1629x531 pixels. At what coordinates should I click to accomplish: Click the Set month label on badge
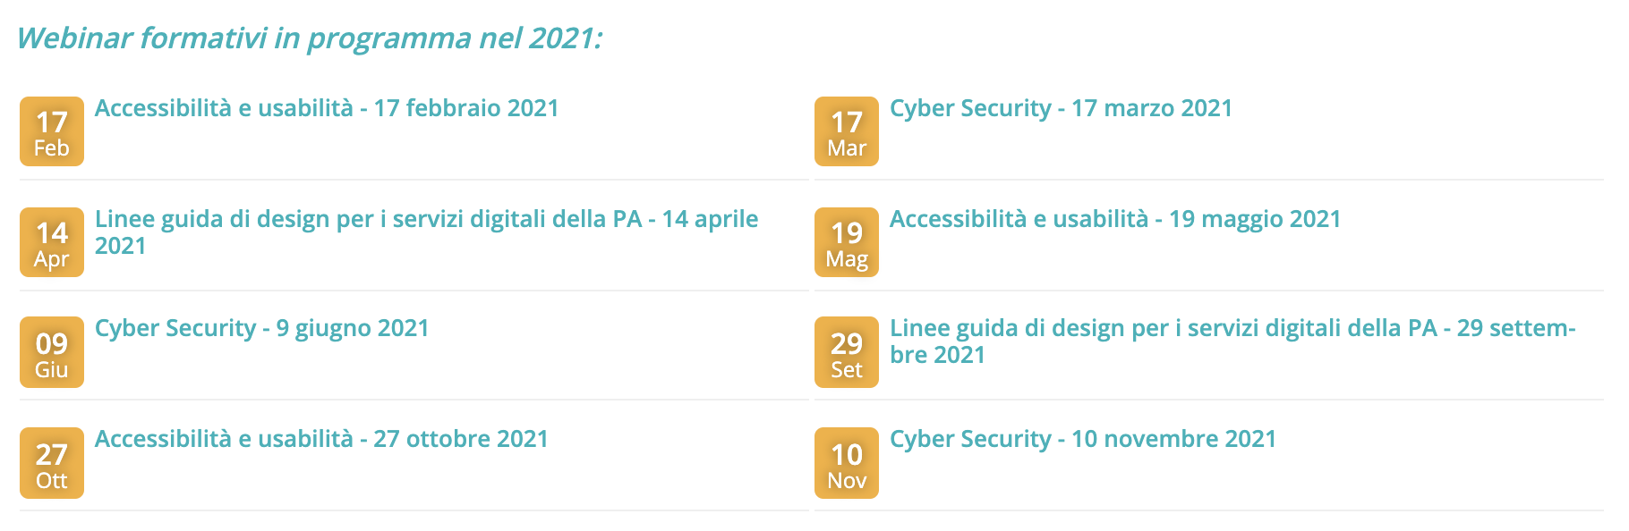point(847,370)
